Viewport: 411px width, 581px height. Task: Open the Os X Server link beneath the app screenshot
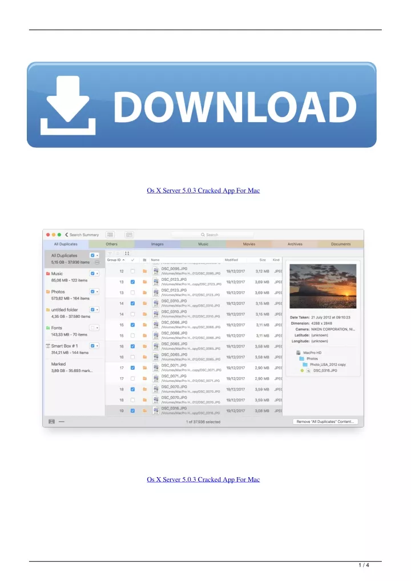[x=203, y=479]
